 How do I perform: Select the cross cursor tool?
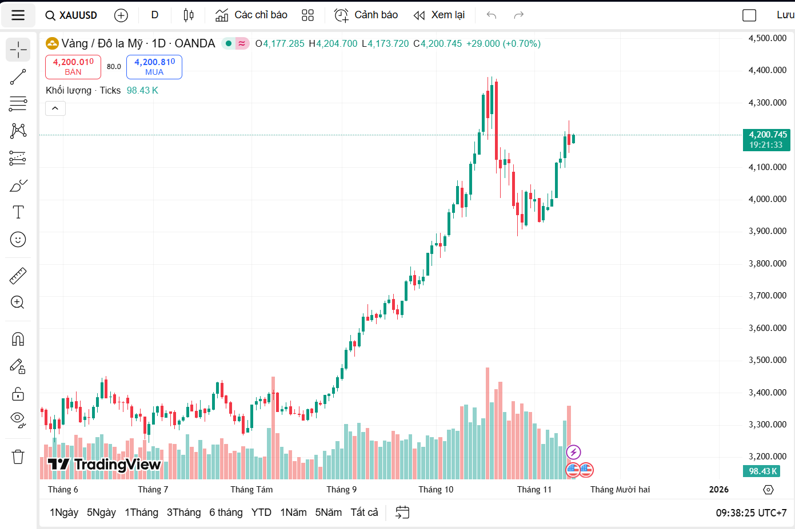point(18,50)
